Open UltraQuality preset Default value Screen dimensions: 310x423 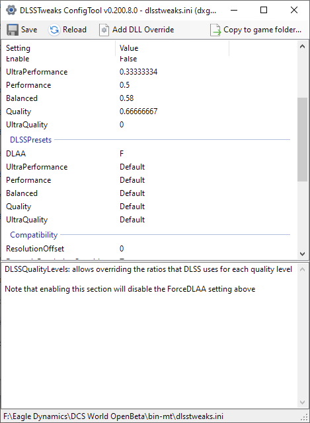132,220
